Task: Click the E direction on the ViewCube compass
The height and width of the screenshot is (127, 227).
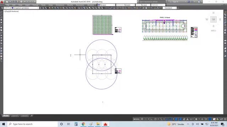Action: pyautogui.click(x=220, y=19)
